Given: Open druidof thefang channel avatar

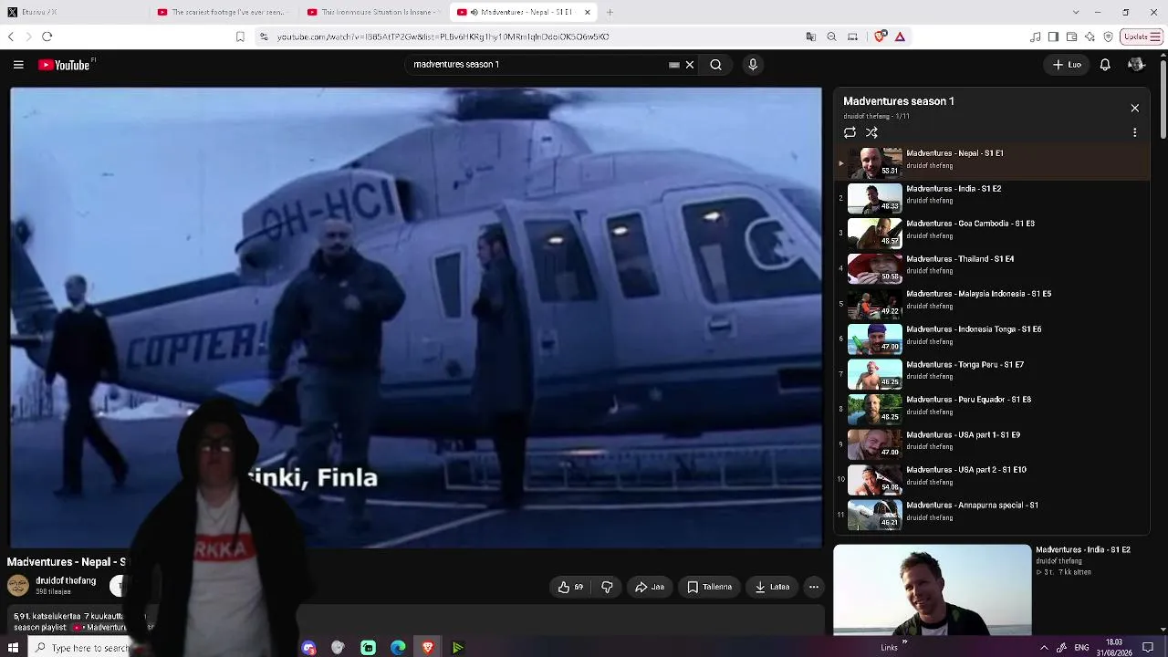Looking at the screenshot, I should 17,586.
